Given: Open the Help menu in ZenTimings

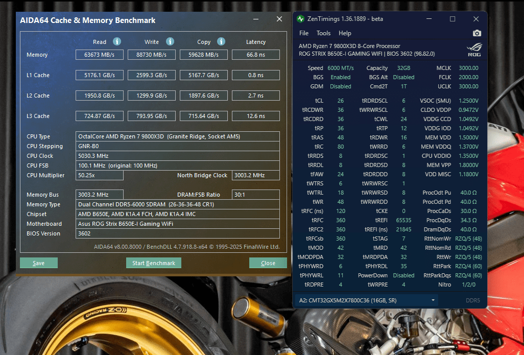Looking at the screenshot, I should tap(345, 33).
